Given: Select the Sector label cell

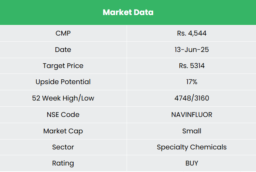Looking at the screenshot, I should pyautogui.click(x=63, y=147).
